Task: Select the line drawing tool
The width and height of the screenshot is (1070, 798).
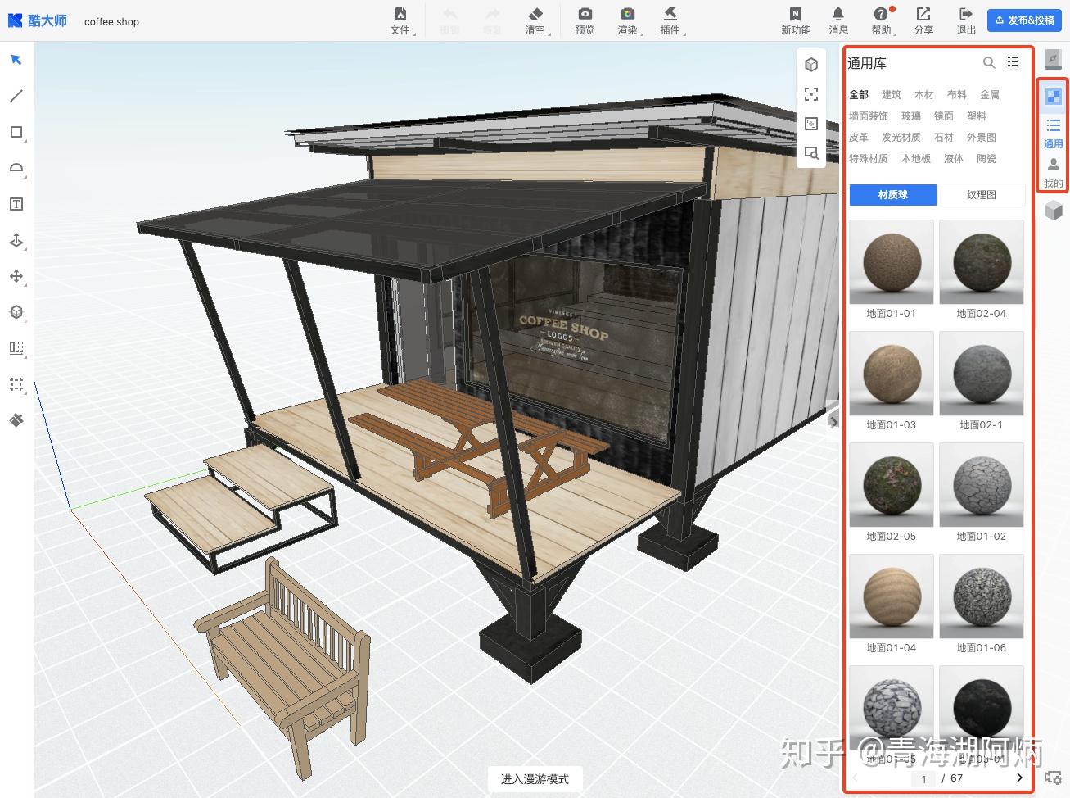Action: [x=16, y=96]
